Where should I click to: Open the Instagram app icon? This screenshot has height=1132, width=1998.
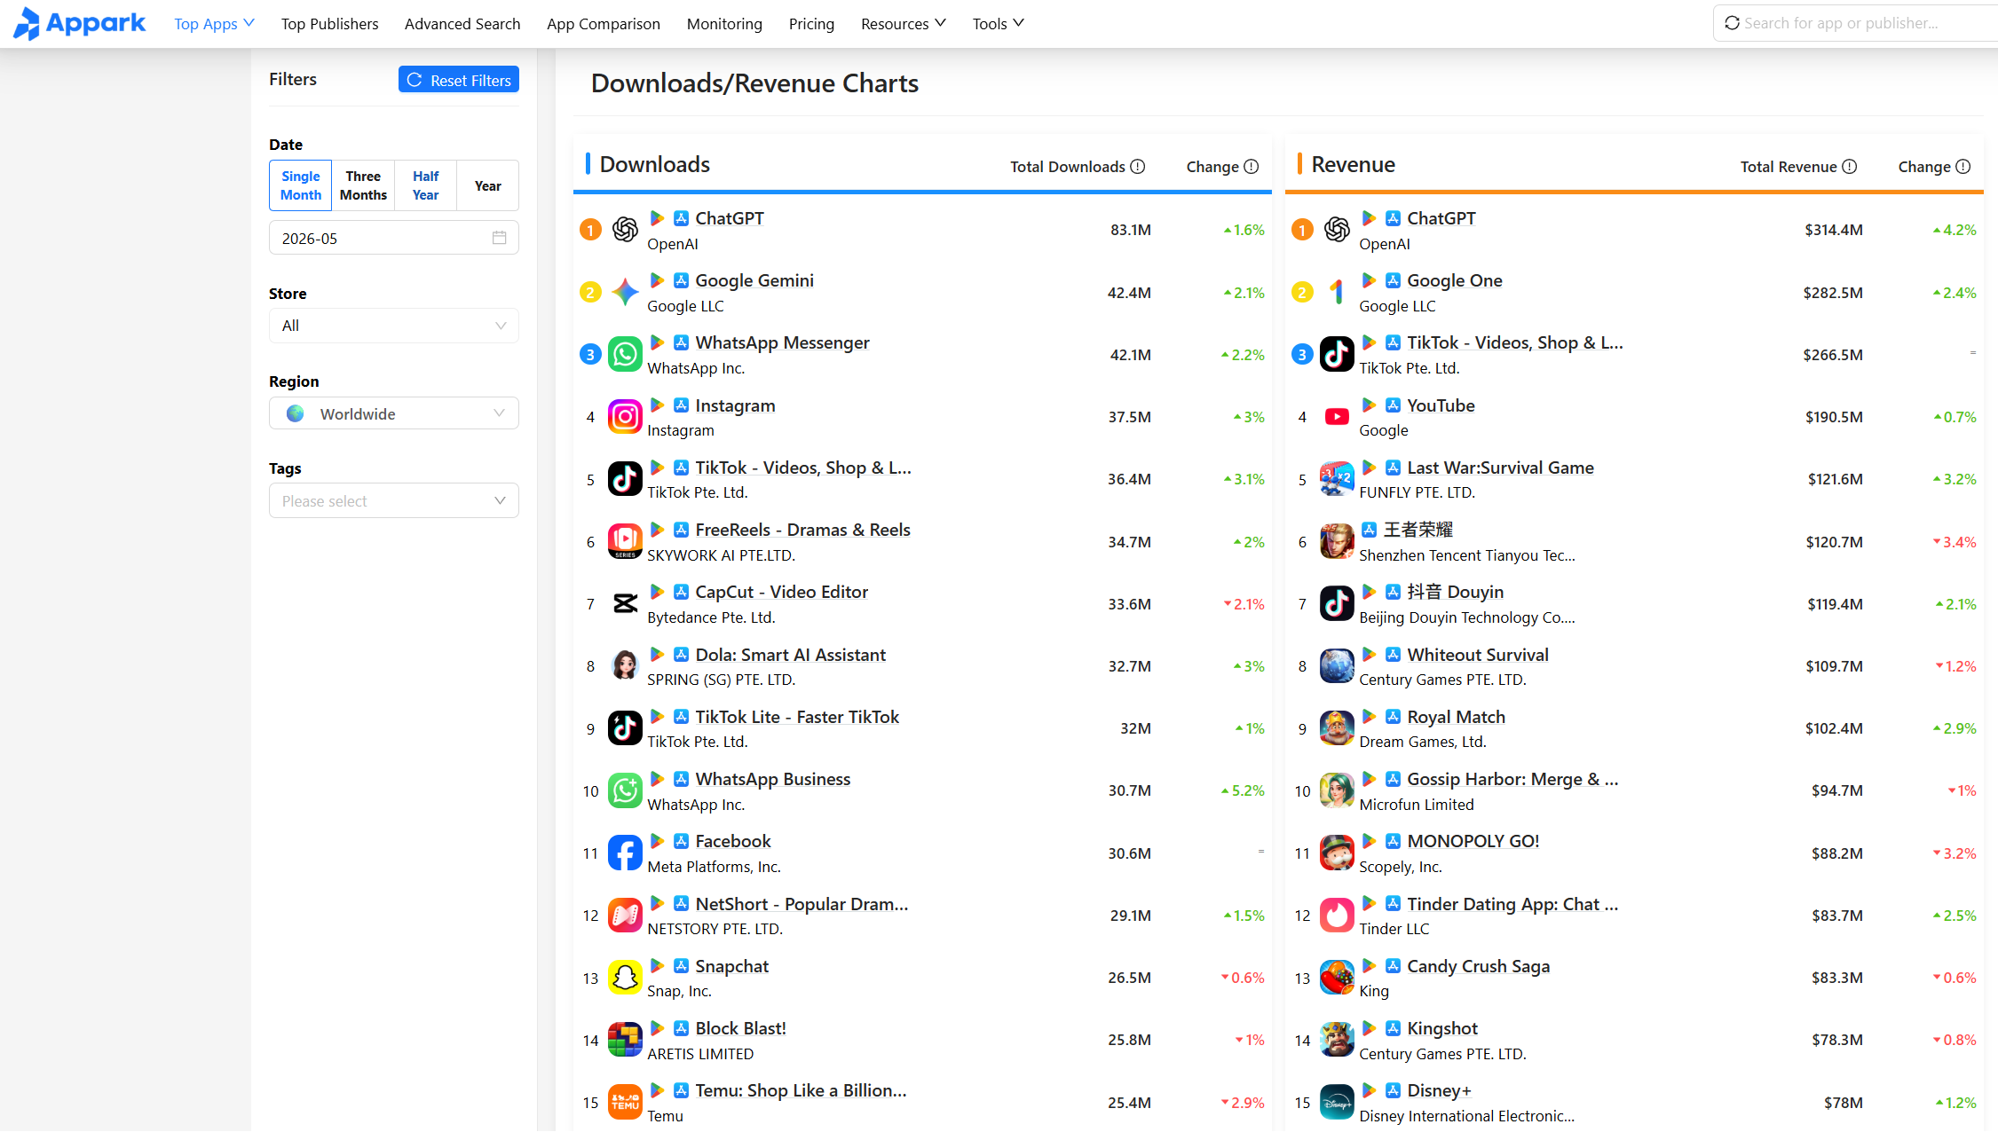tap(625, 417)
